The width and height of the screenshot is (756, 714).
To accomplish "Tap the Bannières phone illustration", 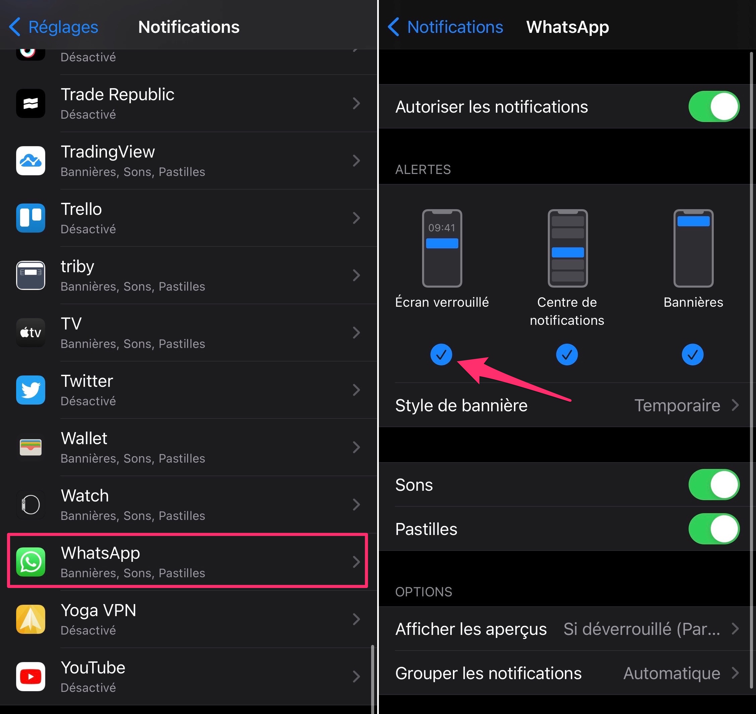I will [693, 248].
